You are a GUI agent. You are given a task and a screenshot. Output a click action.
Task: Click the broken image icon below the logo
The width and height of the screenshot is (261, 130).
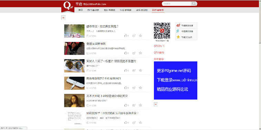tap(63, 18)
